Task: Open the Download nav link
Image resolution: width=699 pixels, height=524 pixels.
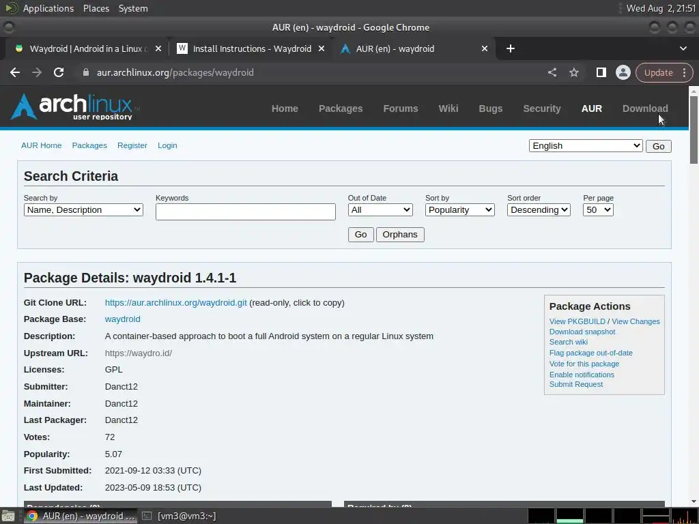Action: [645, 108]
